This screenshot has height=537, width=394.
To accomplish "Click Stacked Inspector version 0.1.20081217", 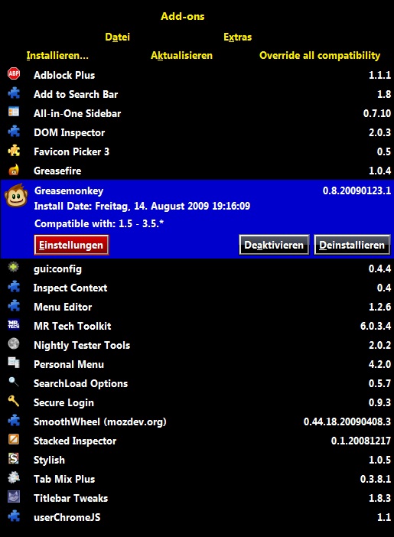I will pos(361,441).
